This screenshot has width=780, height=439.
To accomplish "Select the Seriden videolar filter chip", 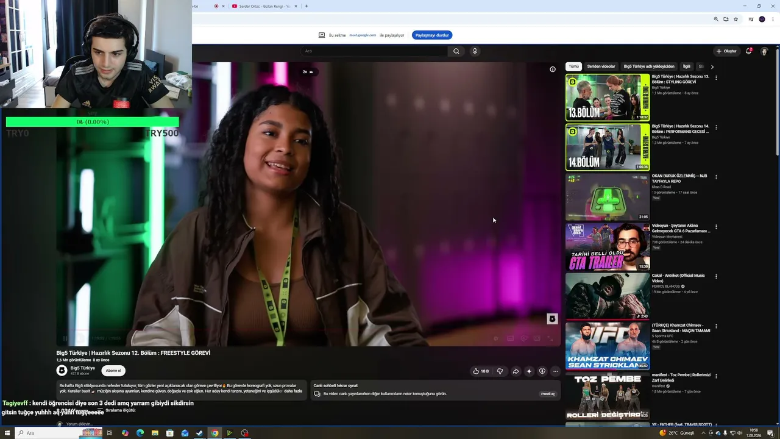I will pos(601,66).
